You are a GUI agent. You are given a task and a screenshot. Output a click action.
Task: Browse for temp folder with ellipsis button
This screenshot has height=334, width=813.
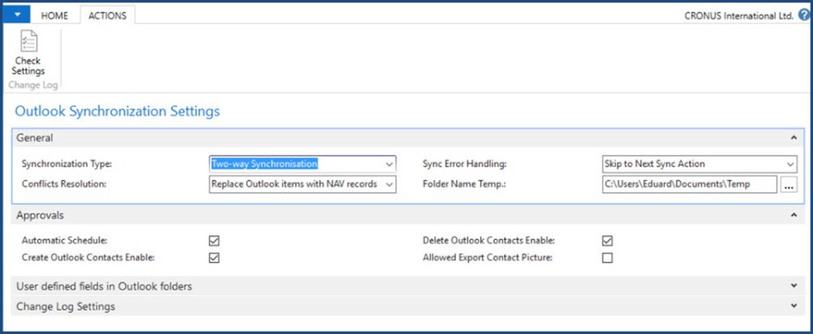pos(789,184)
